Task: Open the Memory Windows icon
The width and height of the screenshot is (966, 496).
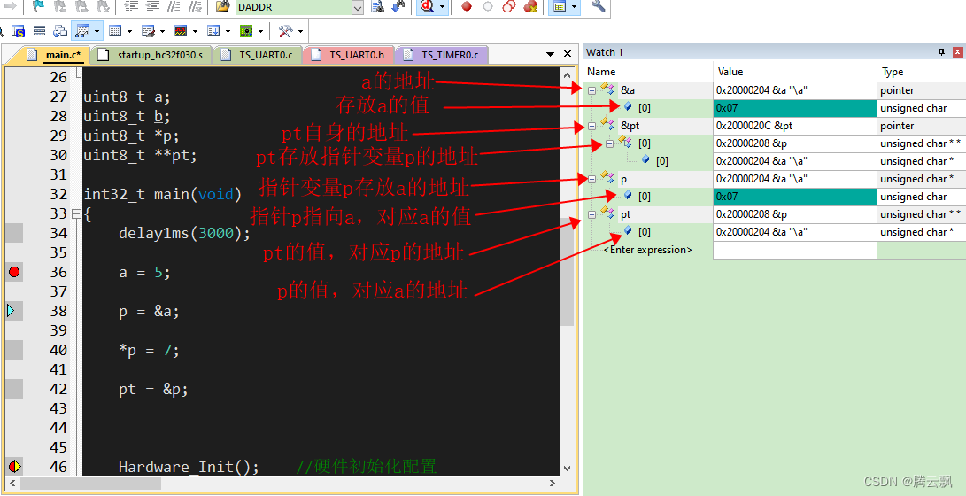Action: click(x=114, y=31)
